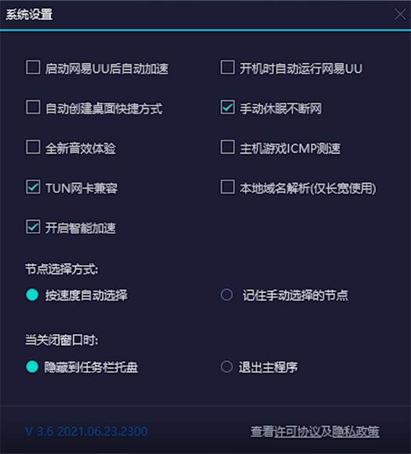Choose 退出主程序 radio option
This screenshot has width=411, height=454.
[227, 367]
